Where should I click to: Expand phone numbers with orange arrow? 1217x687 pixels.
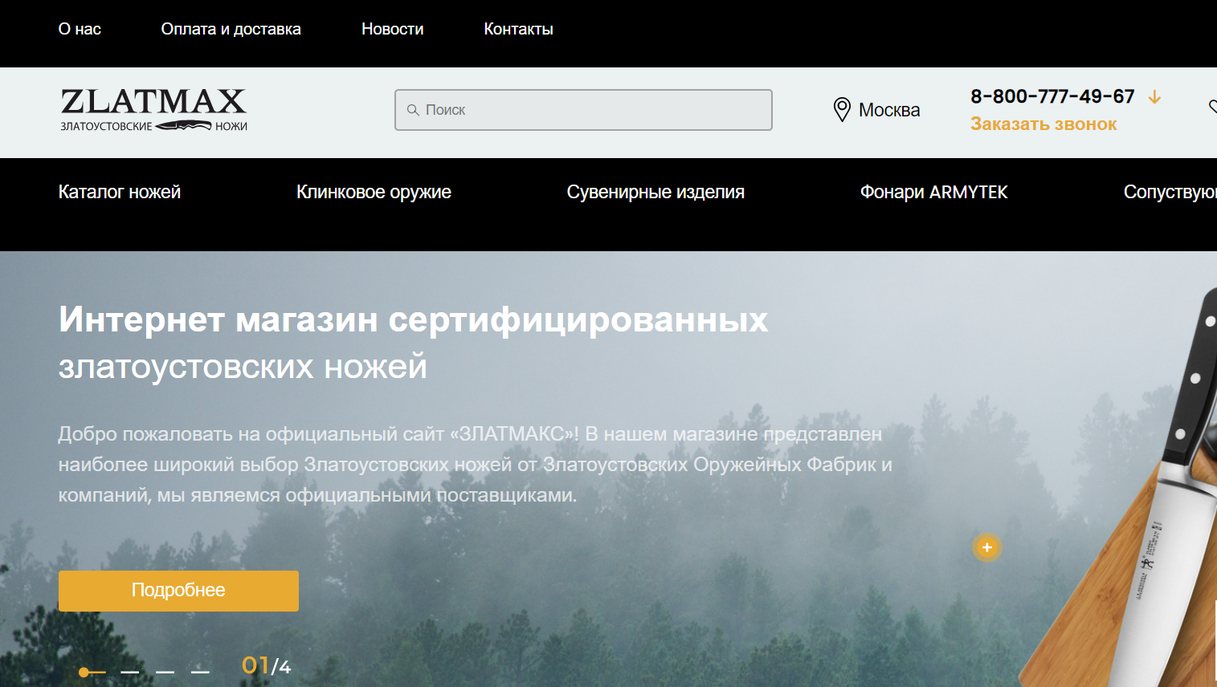coord(1154,97)
